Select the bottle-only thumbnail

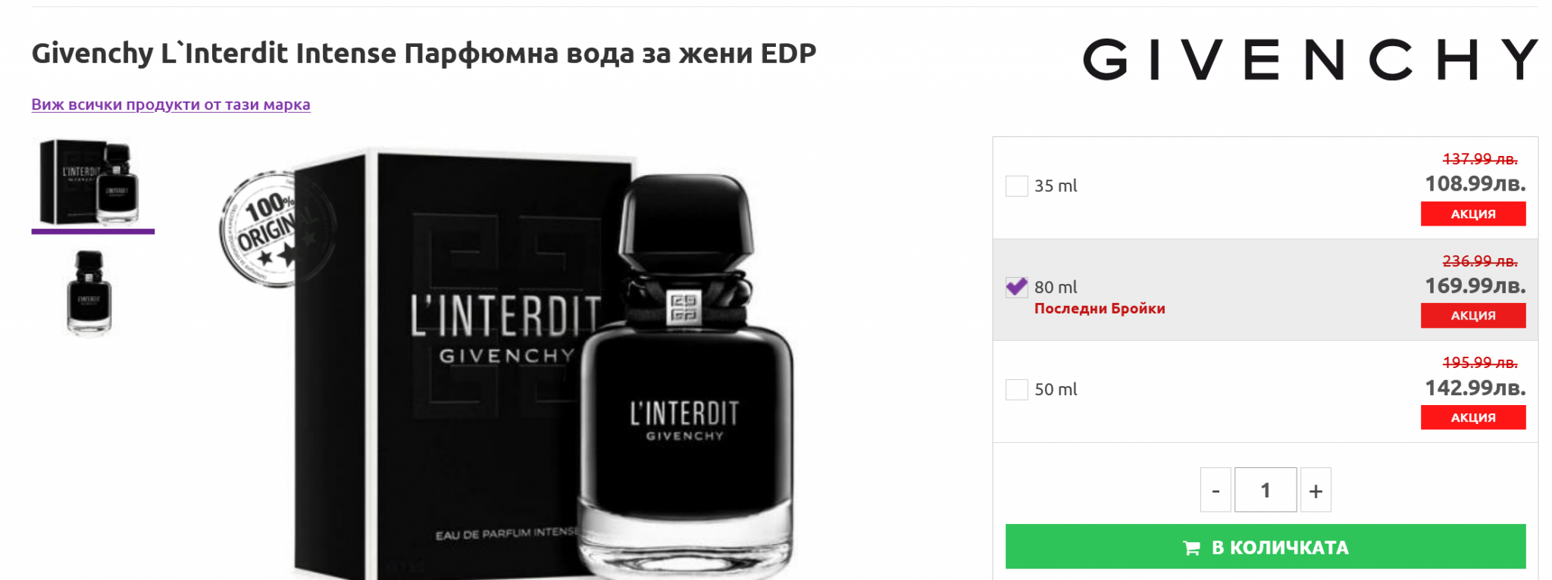point(89,292)
